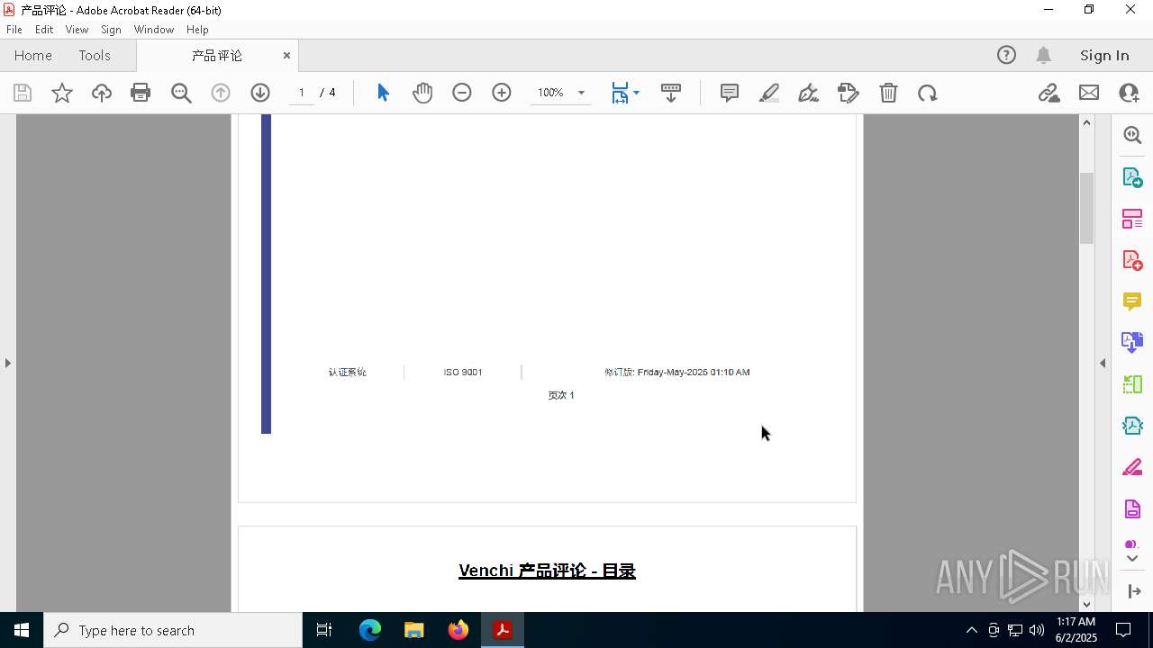The width and height of the screenshot is (1153, 648).
Task: Show hidden system tray icons
Action: [x=971, y=630]
